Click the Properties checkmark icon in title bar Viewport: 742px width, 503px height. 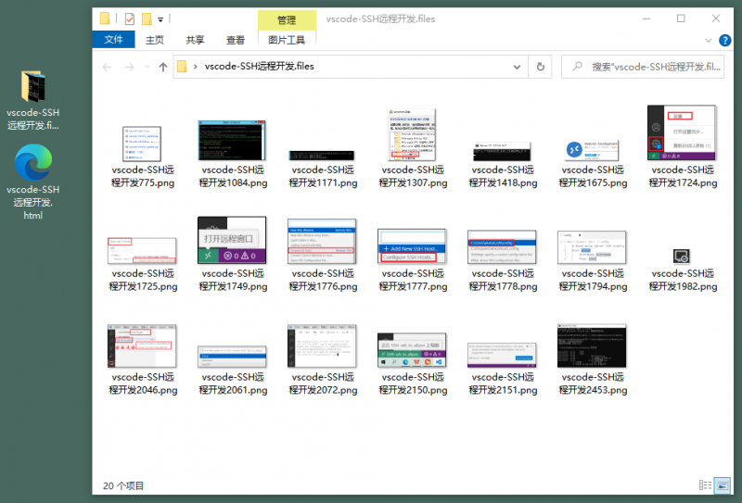129,19
